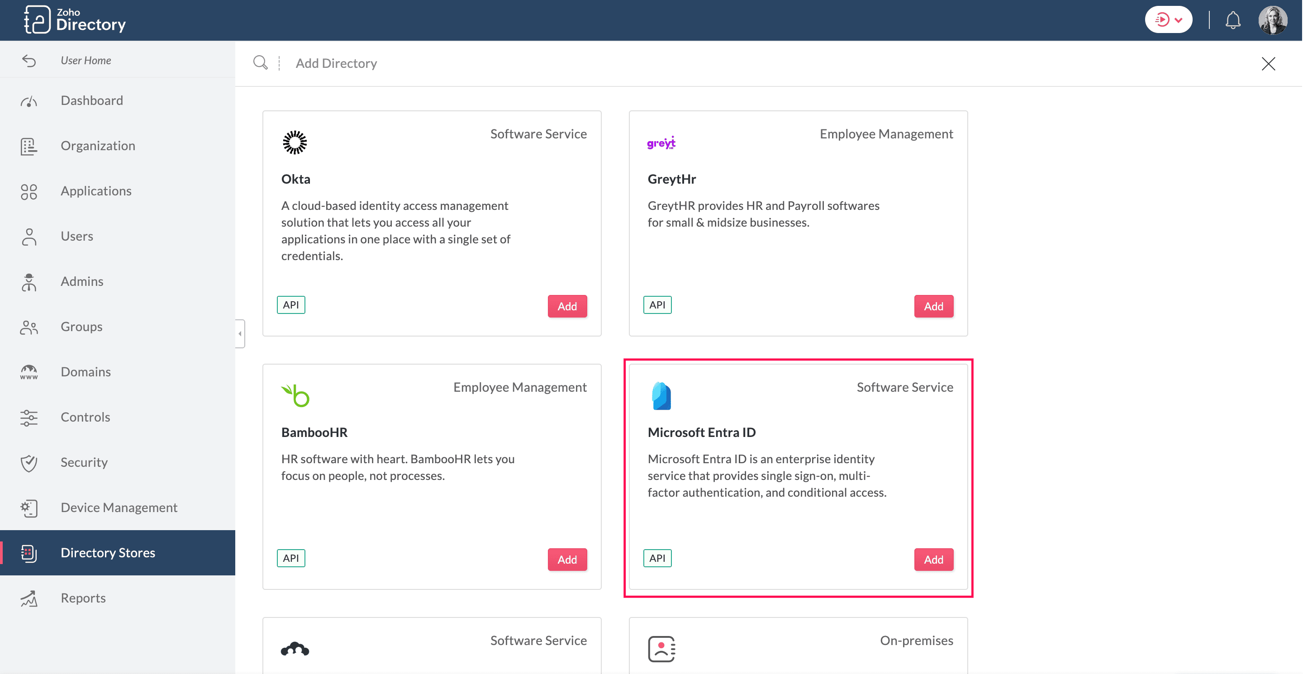
Task: Open Security section in sidebar
Action: click(84, 462)
